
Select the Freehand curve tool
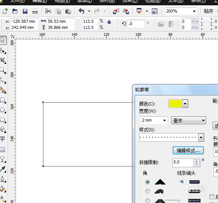[3, 80]
